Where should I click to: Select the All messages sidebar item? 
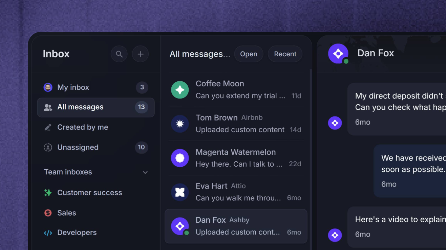pos(96,108)
